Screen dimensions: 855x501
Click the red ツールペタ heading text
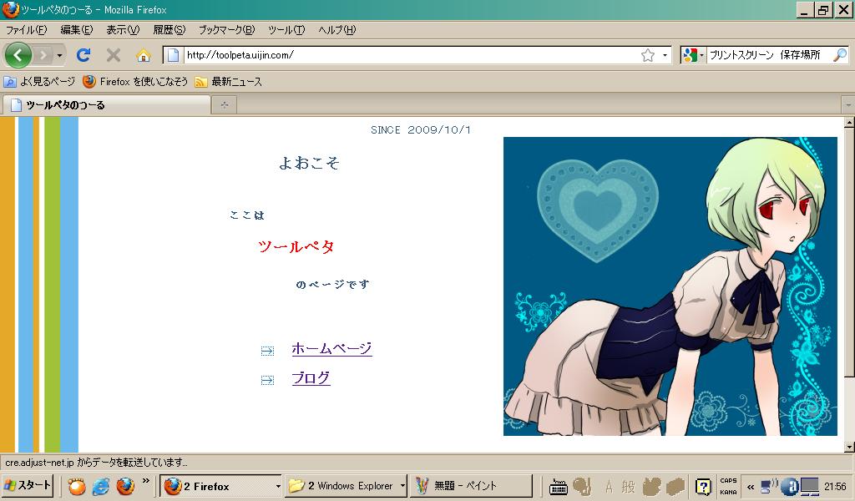click(x=296, y=247)
